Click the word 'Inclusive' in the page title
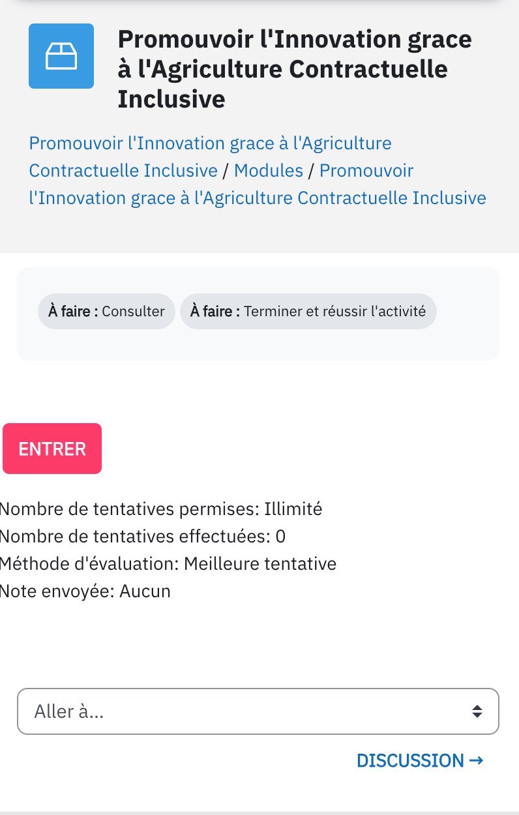Image resolution: width=519 pixels, height=815 pixels. (171, 99)
